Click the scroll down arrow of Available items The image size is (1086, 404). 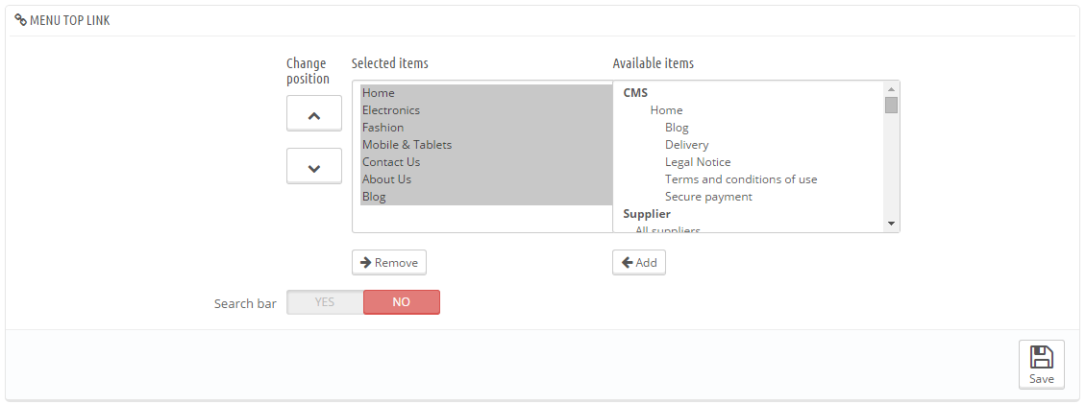891,224
